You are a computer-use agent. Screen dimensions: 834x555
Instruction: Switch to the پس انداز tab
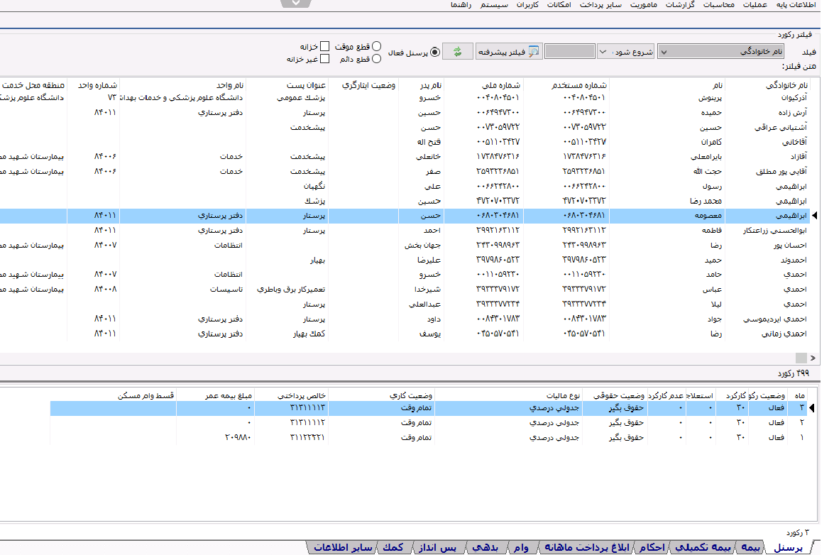[x=437, y=548]
